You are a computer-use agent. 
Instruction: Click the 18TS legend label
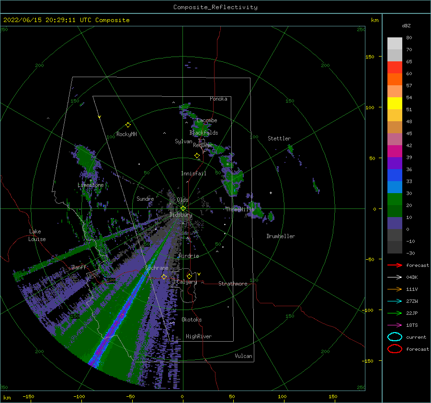click(x=412, y=325)
